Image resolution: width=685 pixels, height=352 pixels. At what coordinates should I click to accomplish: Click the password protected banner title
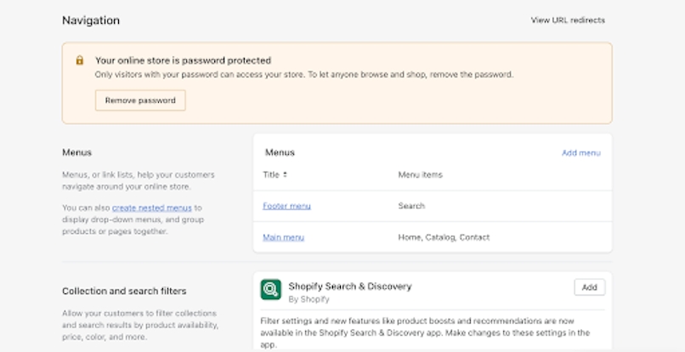coord(183,60)
